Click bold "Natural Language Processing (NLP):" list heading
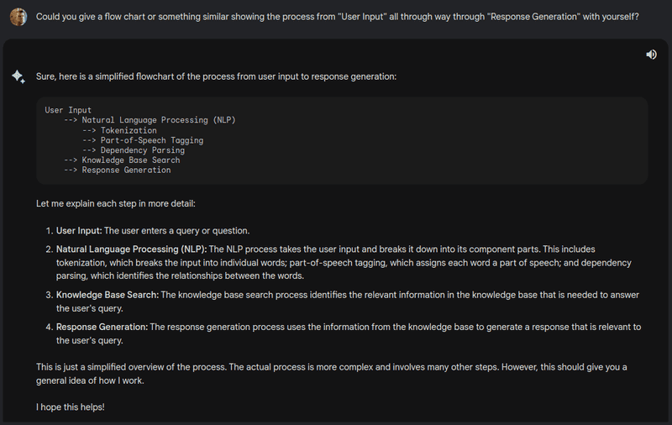The width and height of the screenshot is (672, 425). point(130,249)
